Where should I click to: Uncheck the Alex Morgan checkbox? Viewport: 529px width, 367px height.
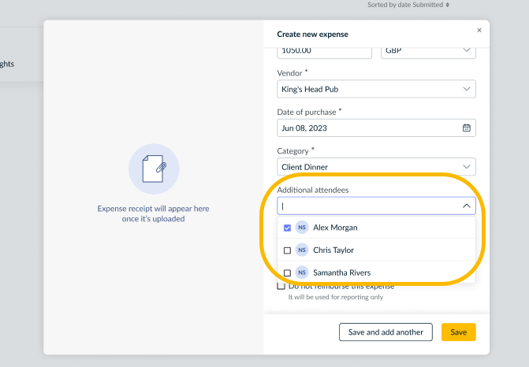(287, 228)
